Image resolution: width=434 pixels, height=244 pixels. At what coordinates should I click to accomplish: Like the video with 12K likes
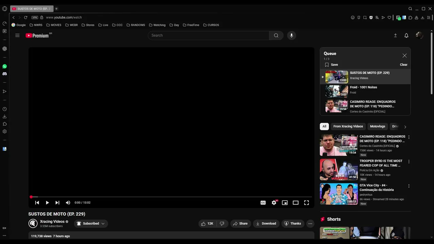tap(207, 224)
